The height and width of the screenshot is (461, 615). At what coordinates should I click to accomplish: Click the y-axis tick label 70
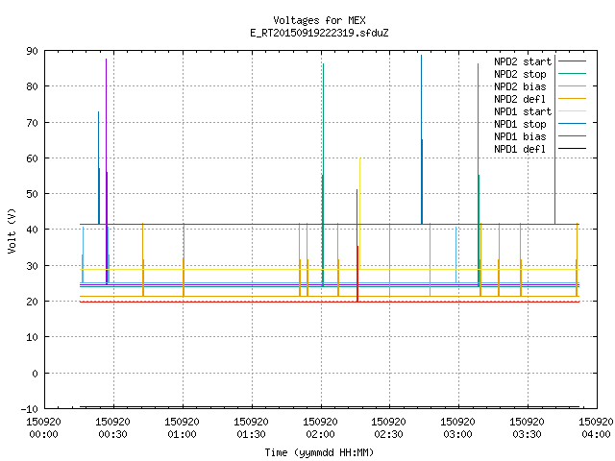(32, 123)
